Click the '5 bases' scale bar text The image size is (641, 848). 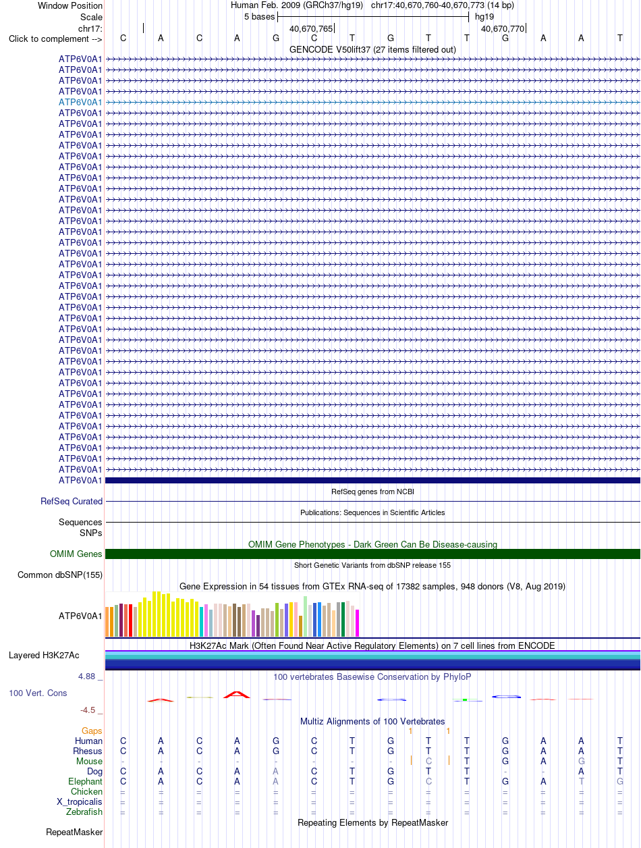(x=260, y=16)
